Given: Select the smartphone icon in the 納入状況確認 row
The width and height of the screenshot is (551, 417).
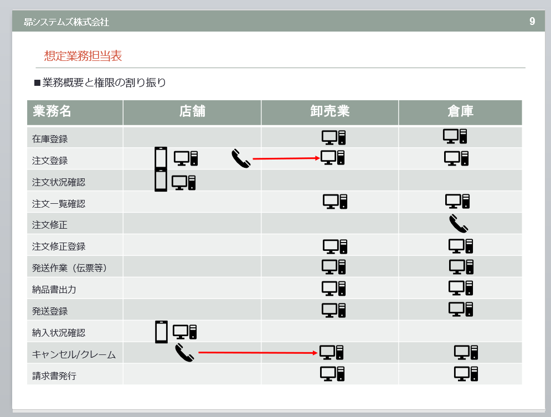Looking at the screenshot, I should pos(162,332).
